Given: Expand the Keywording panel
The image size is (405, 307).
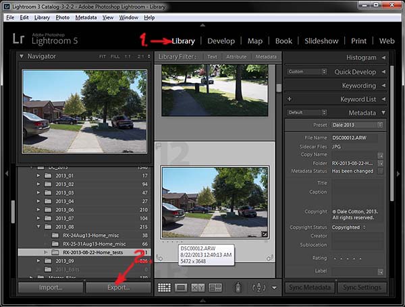Looking at the screenshot, I should point(383,85).
